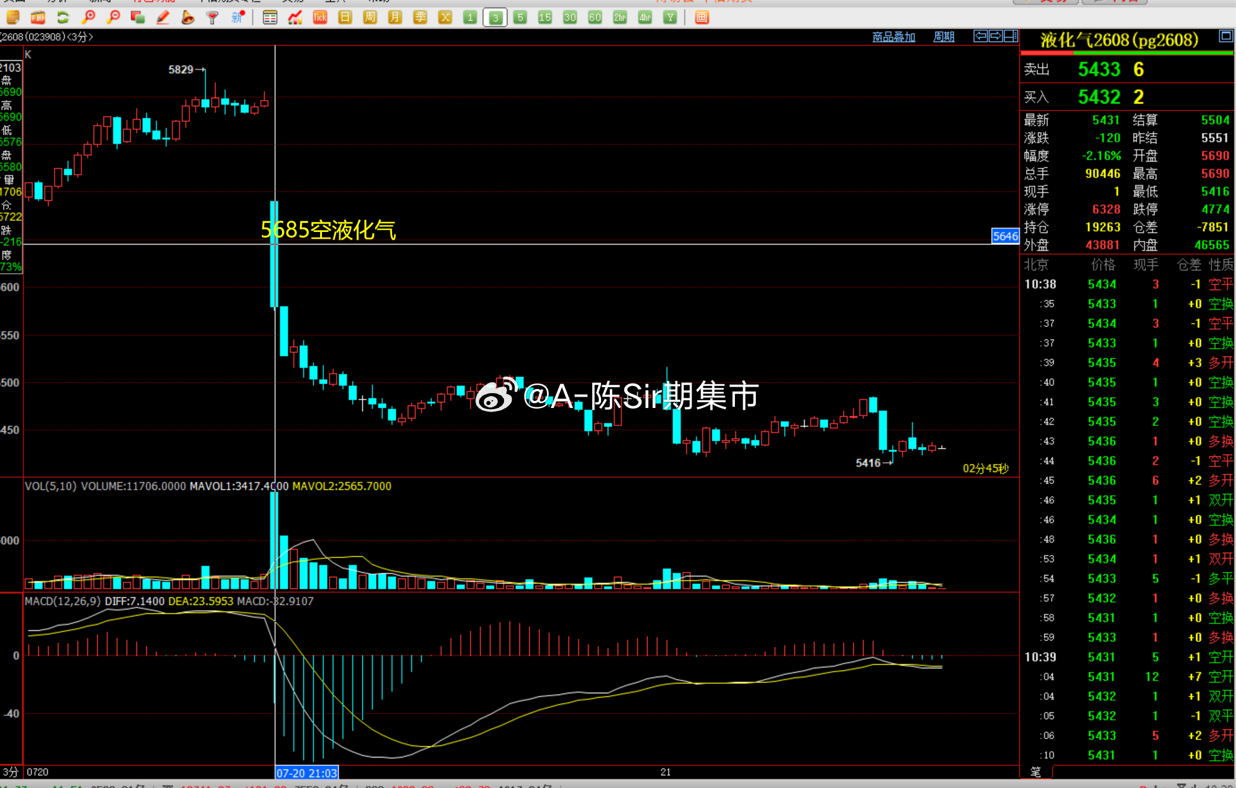
Task: Click the 0720 date label on time axis
Action: (x=37, y=772)
